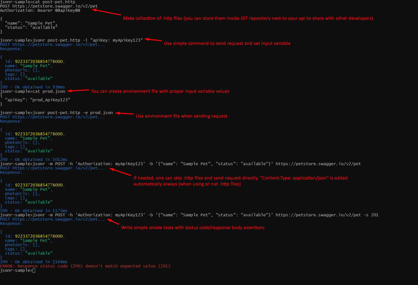Image resolution: width=418 pixels, height=285 pixels.
Task: Open the petstore URL in the first POST line
Action: 55,6
